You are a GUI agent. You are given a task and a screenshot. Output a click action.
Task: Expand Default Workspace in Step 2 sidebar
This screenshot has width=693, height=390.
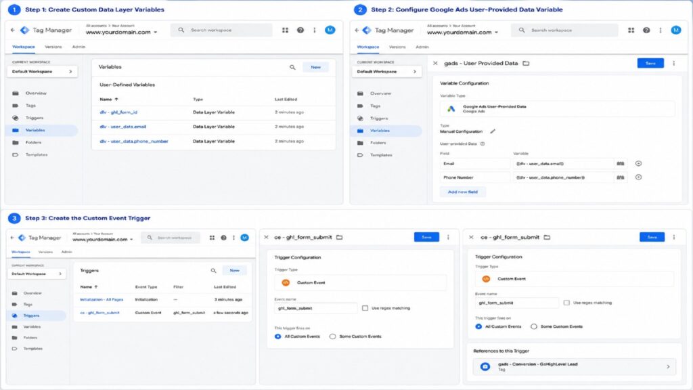tap(386, 72)
